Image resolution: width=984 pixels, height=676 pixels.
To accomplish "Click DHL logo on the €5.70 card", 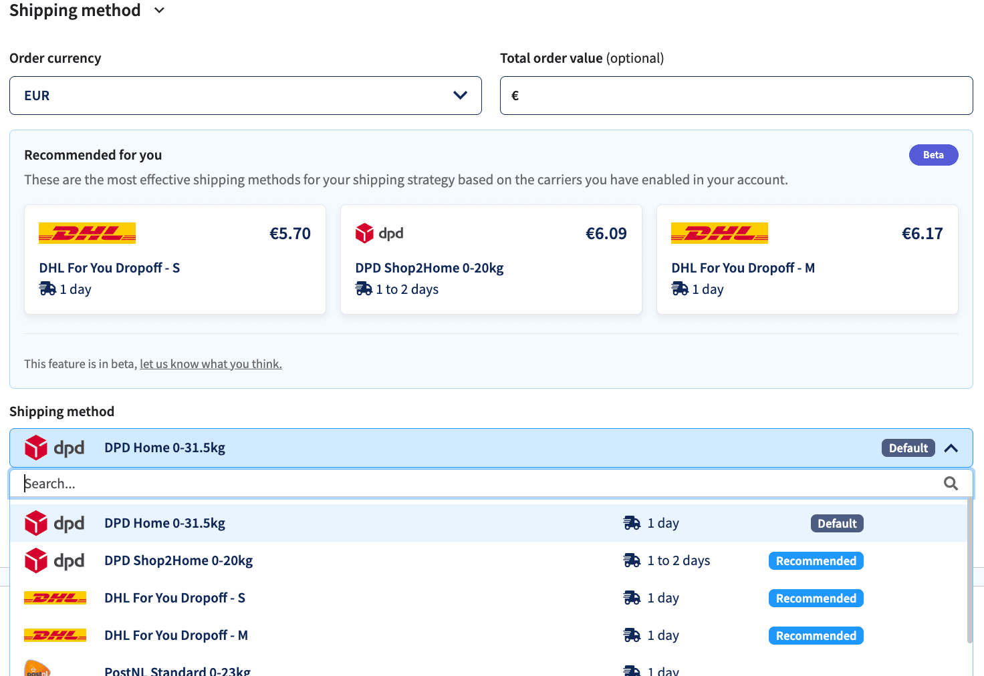I will 88,233.
